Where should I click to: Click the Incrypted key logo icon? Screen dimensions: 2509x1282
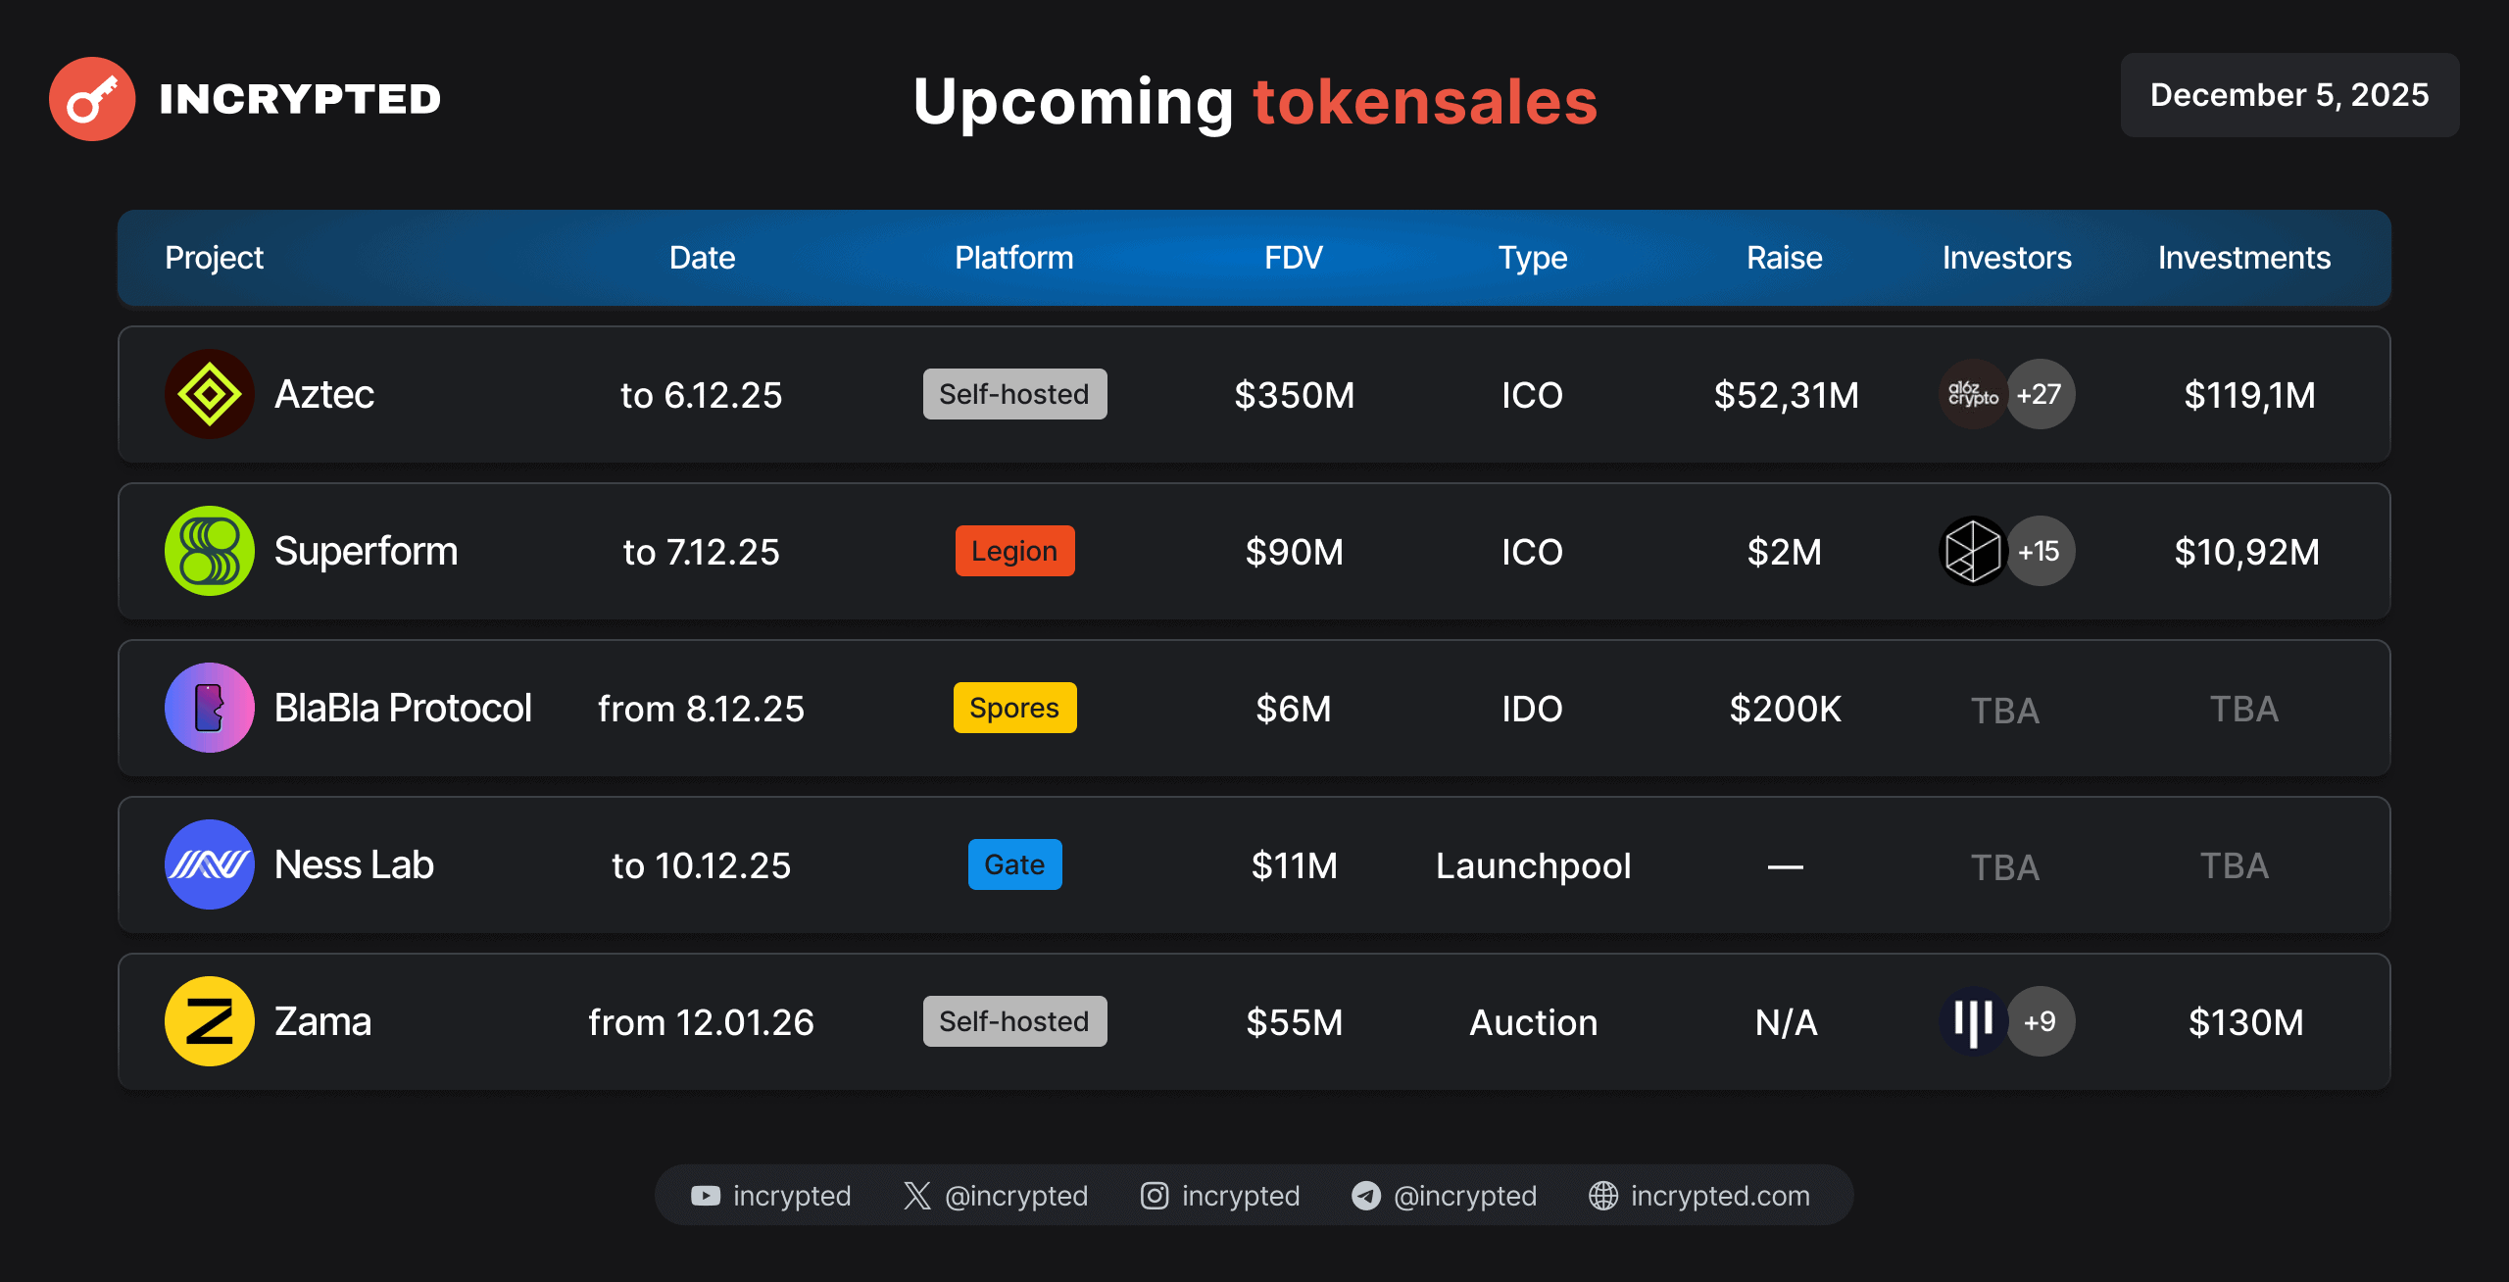pos(92,99)
